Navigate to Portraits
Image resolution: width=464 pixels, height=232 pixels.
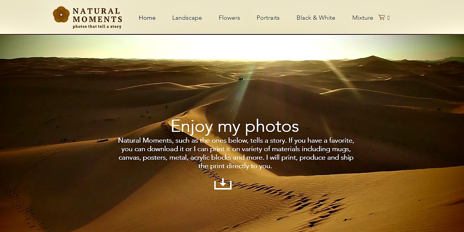[268, 18]
